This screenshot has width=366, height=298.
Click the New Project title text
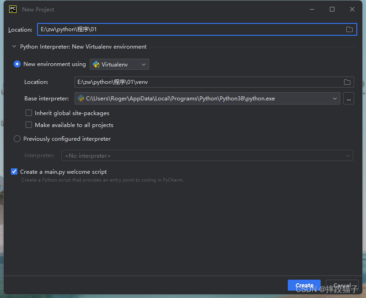point(38,10)
